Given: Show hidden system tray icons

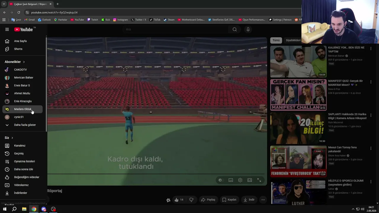Looking at the screenshot, I should click(353, 209).
